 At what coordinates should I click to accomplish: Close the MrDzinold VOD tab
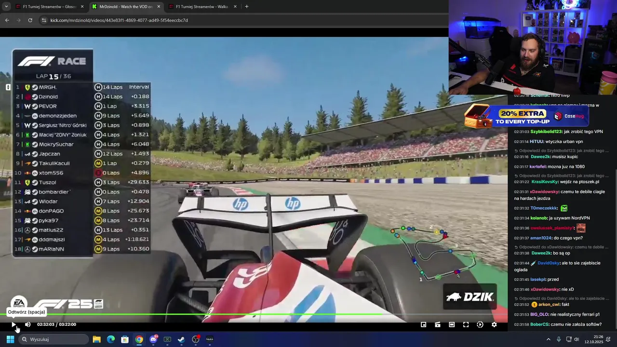(x=159, y=7)
